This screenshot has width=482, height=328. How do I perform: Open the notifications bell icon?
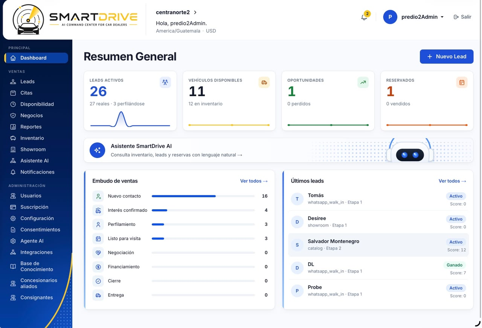pos(364,17)
